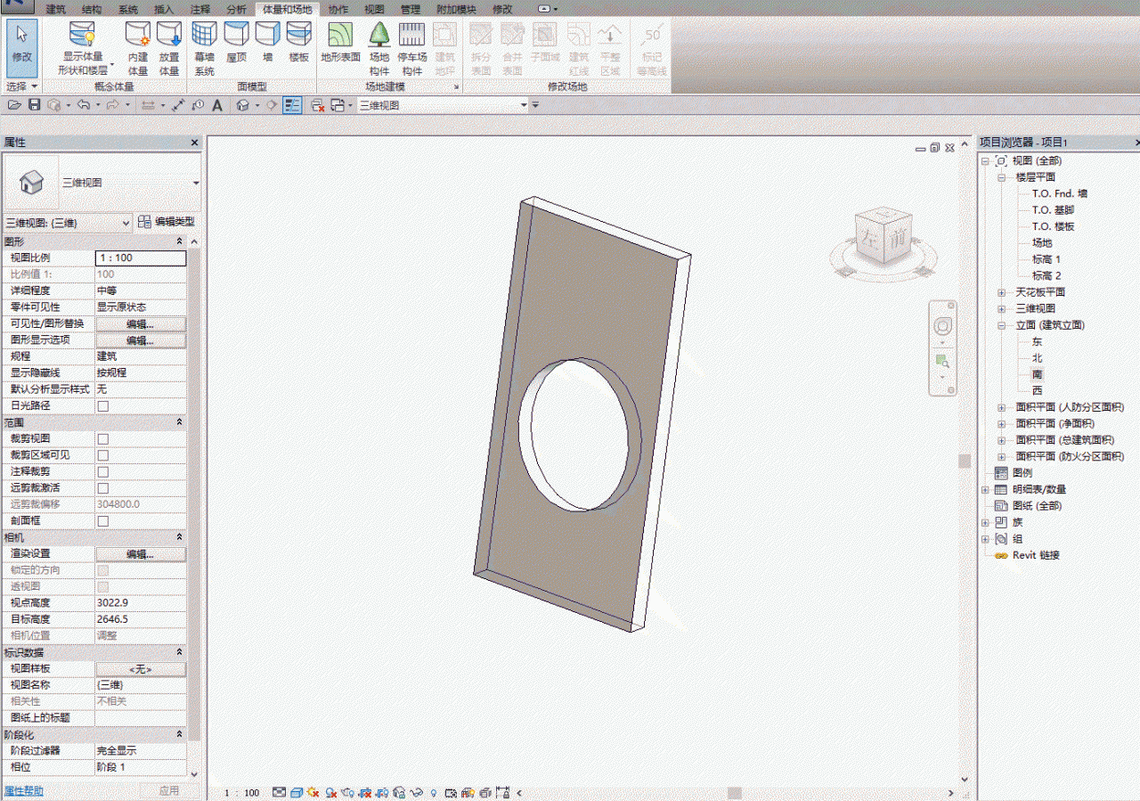Image resolution: width=1140 pixels, height=801 pixels.
Task: Click the 视图比例 1 : 100 field
Action: click(x=141, y=258)
